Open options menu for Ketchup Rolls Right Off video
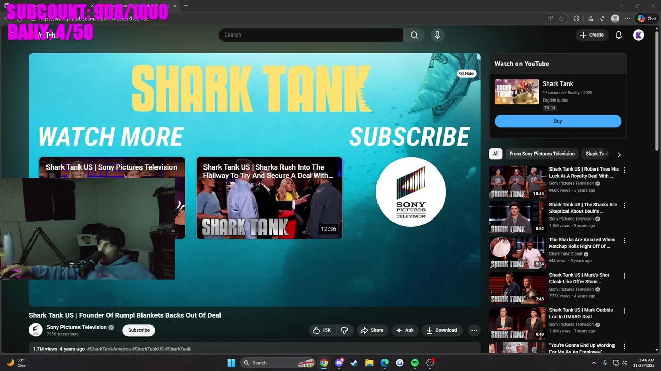The image size is (661, 371). (624, 241)
